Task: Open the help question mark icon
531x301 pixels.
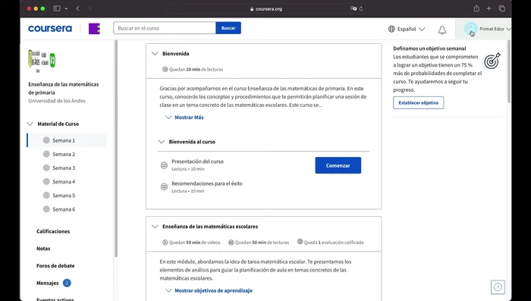Action: (x=498, y=287)
